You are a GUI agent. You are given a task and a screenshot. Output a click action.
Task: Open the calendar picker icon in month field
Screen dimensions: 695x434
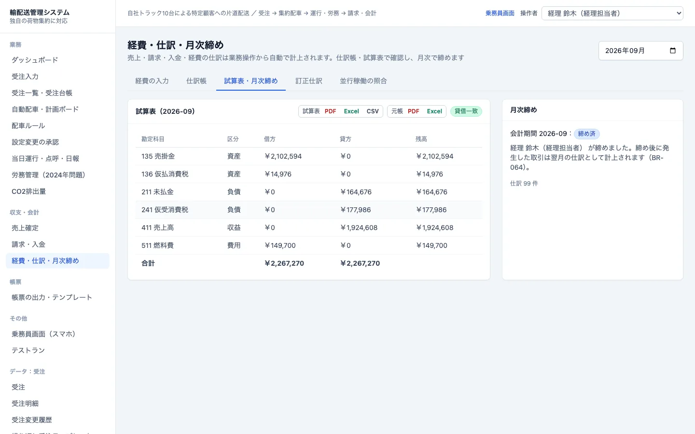(673, 51)
